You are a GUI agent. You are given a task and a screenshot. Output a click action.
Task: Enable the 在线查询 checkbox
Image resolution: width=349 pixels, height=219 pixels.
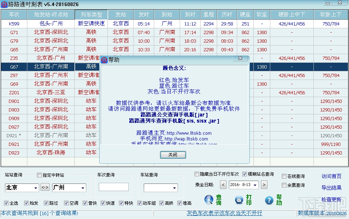click(x=284, y=176)
